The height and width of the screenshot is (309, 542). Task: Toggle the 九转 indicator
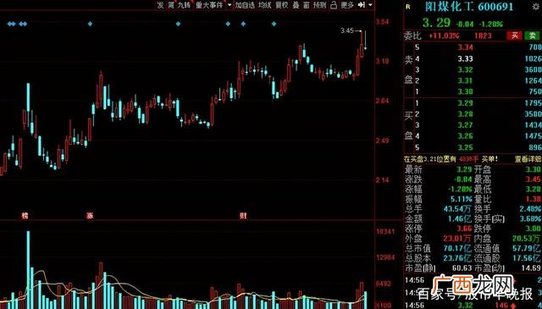(184, 5)
